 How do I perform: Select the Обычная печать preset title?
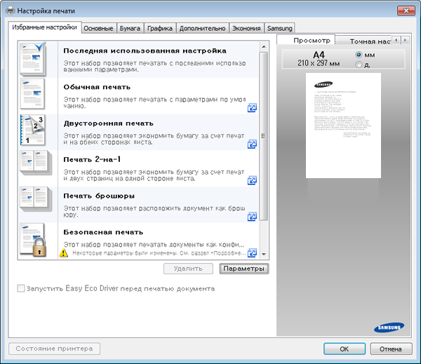(97, 87)
